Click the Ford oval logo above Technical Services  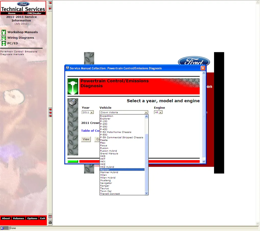(x=23, y=4)
